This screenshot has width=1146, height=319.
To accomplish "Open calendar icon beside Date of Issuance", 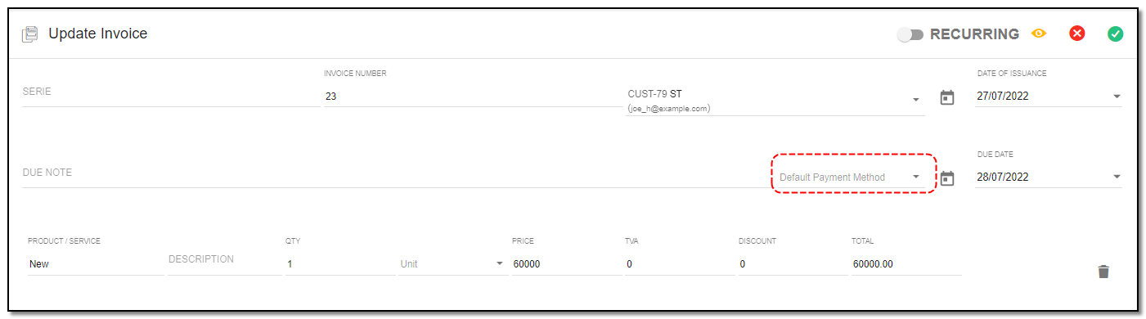I will click(947, 97).
